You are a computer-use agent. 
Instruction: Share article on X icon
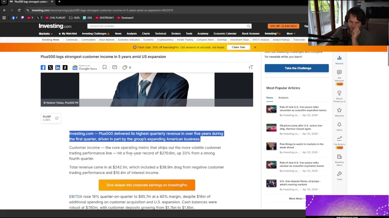[x=50, y=68]
